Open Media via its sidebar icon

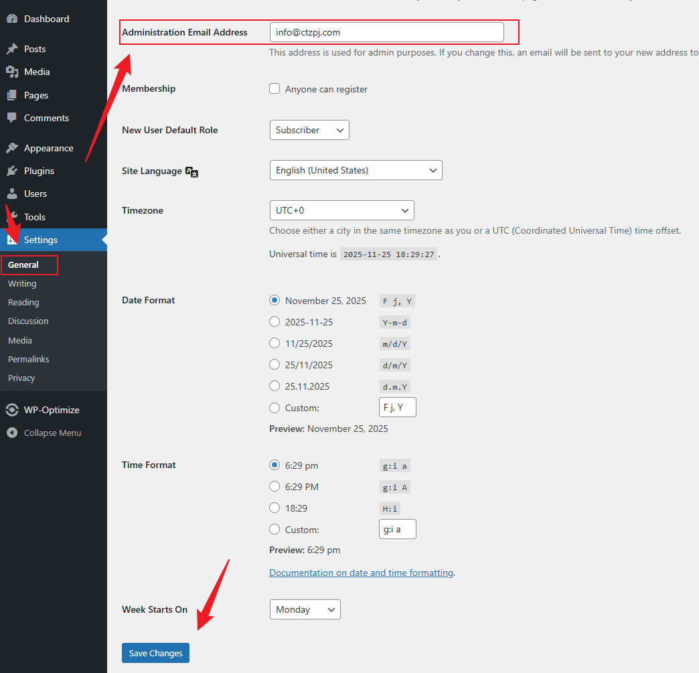click(x=12, y=72)
